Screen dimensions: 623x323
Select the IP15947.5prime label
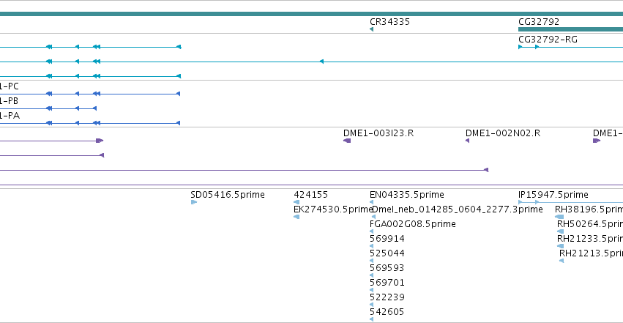553,195
